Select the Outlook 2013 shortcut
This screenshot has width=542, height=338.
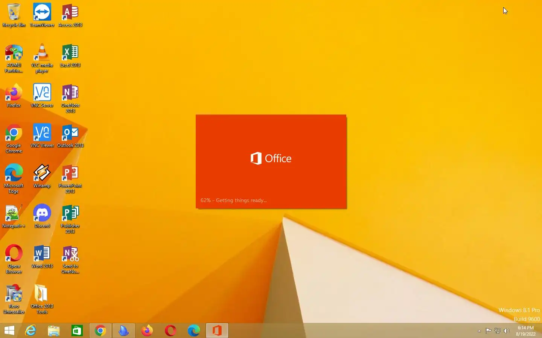point(70,136)
